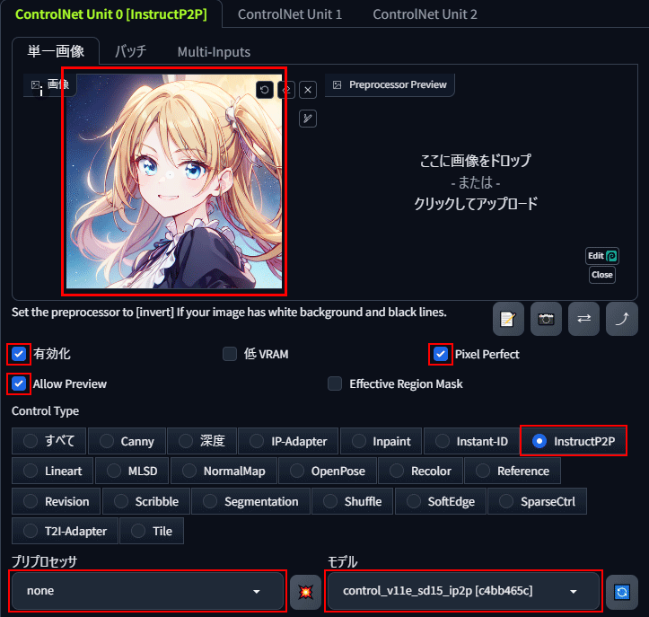649x617 pixels.
Task: Toggle the 有効化 enable checkbox
Action: tap(19, 354)
